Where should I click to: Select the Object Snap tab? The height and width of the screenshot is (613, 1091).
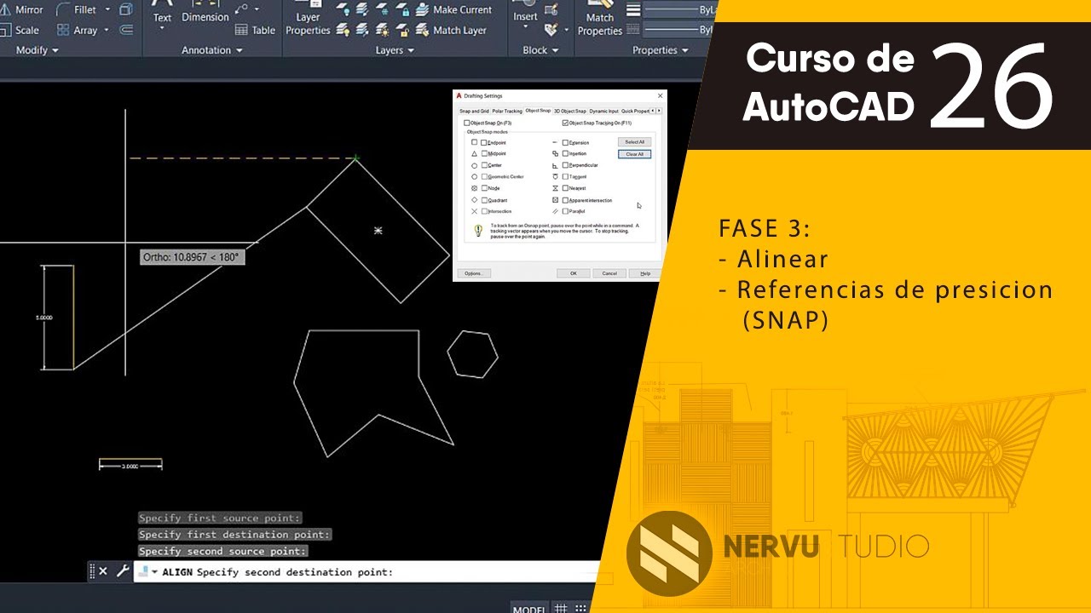(x=538, y=111)
